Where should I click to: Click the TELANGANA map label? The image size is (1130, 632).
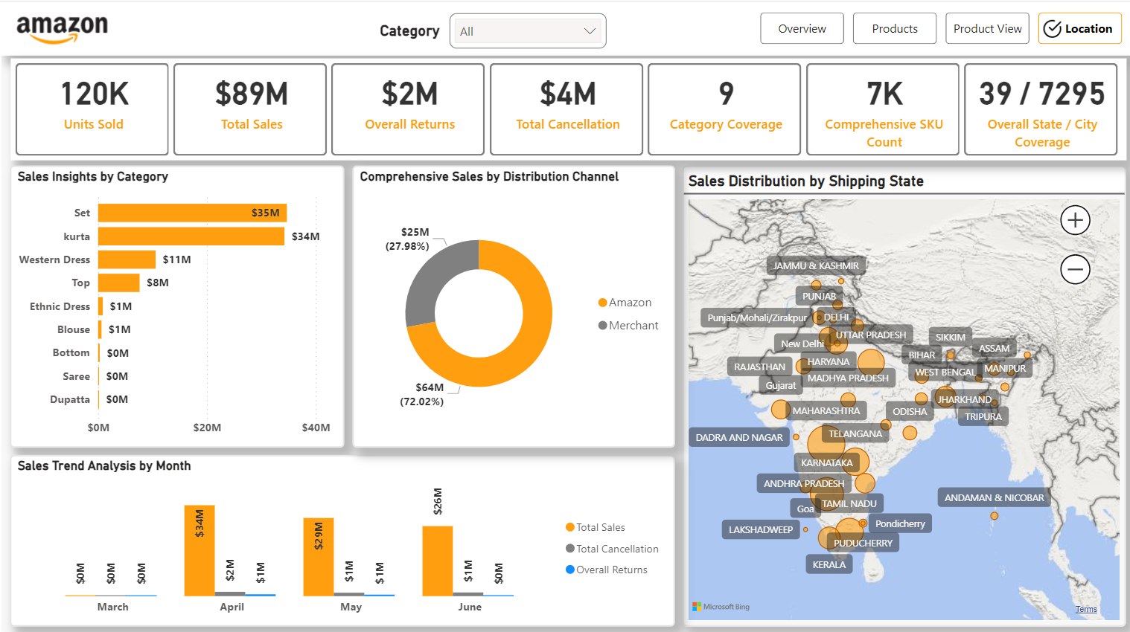click(x=855, y=433)
